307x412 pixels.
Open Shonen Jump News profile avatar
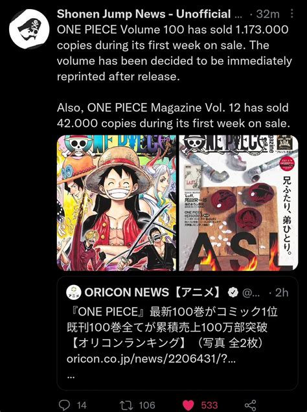click(29, 29)
